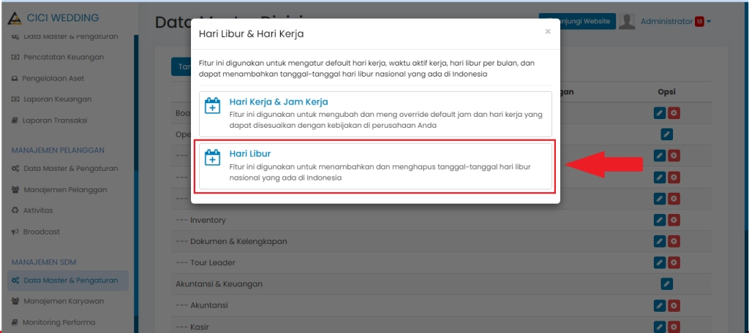The width and height of the screenshot is (749, 333).
Task: Click the Opsi column header
Action: point(667,92)
